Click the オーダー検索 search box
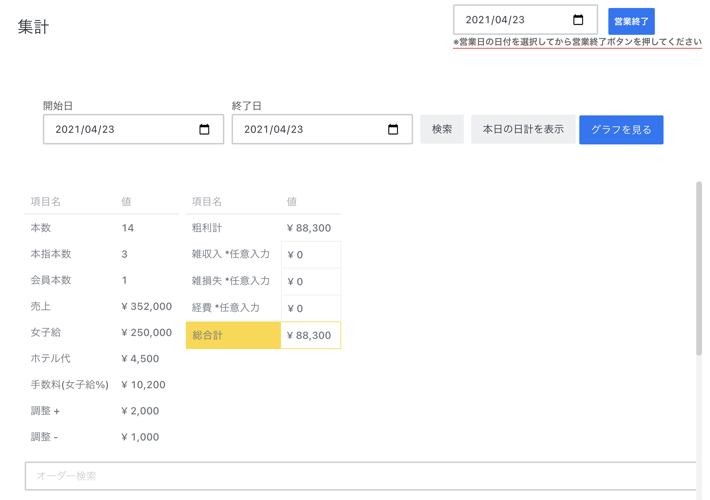 (x=359, y=476)
